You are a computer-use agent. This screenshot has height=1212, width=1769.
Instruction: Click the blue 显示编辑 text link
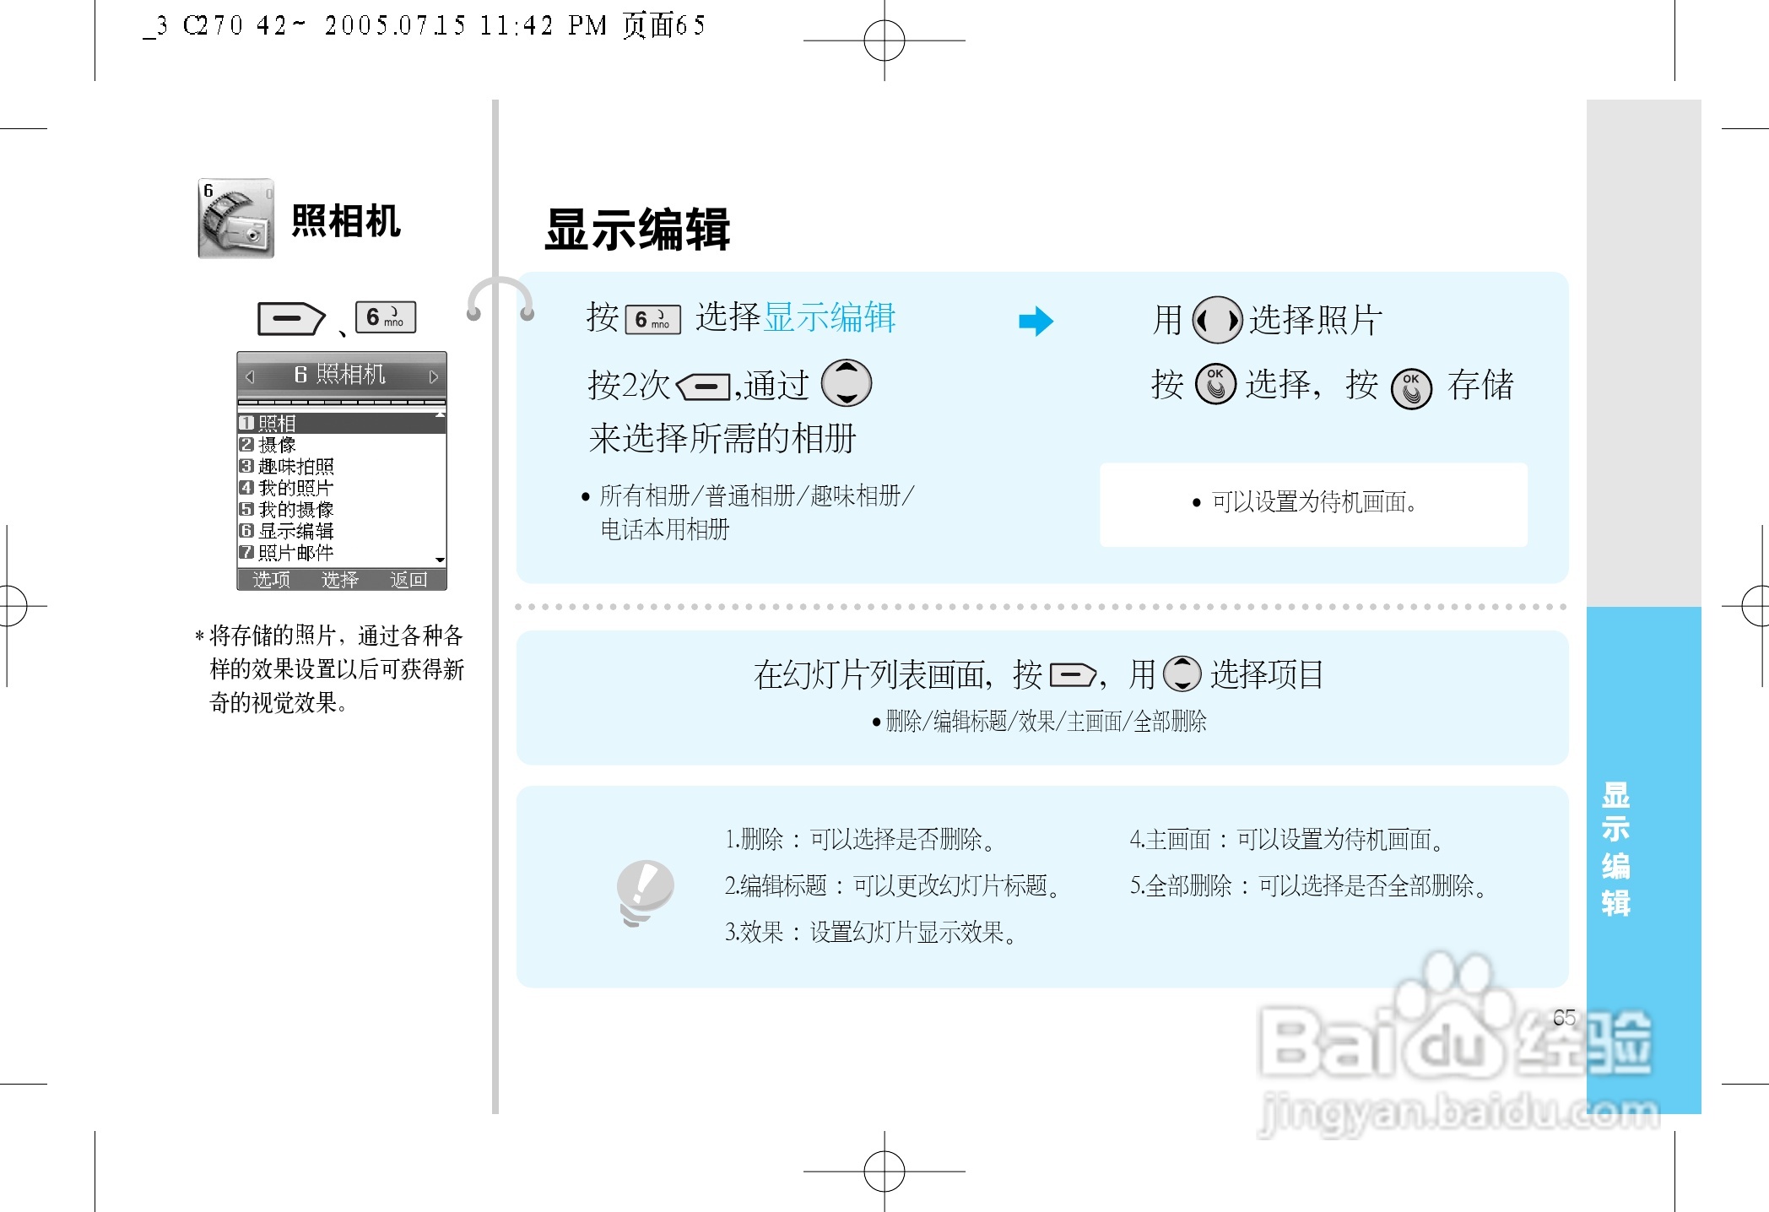pos(829,317)
